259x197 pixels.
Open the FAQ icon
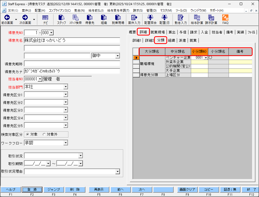click(x=225, y=19)
